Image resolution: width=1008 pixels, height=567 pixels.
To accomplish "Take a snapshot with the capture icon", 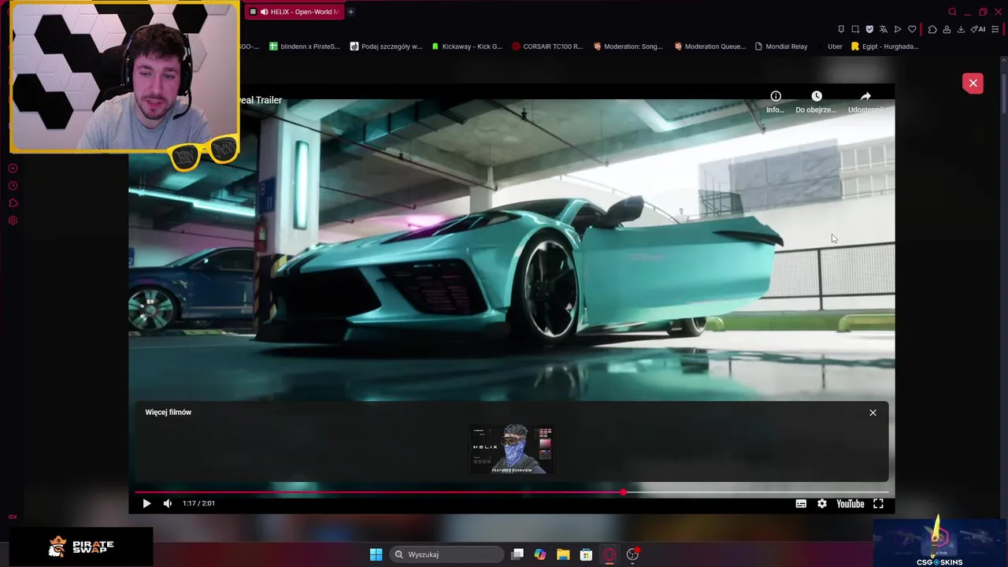I will tap(855, 29).
